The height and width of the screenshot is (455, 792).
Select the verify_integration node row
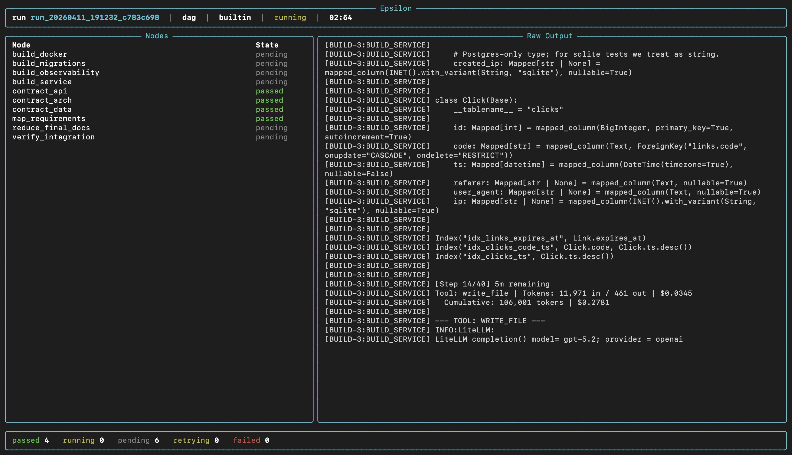tap(150, 137)
